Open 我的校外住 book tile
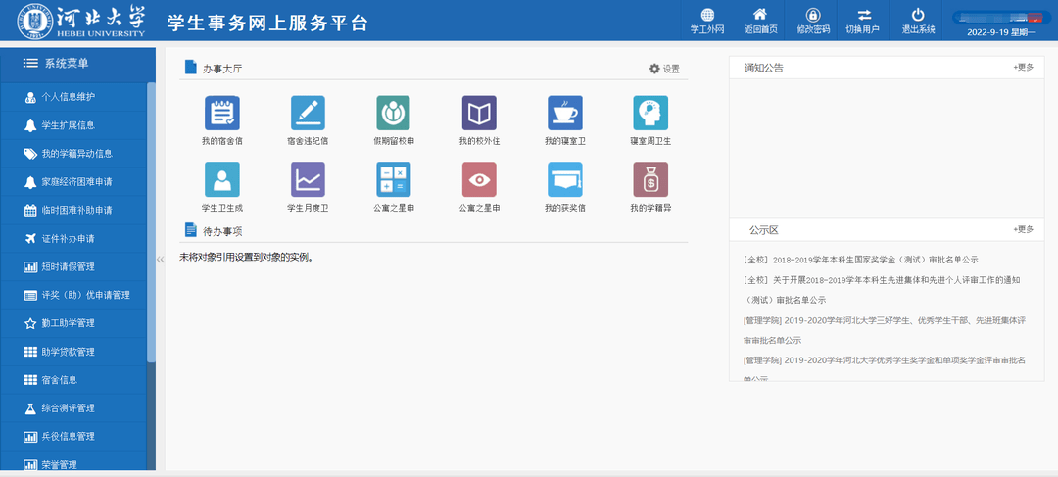 (479, 113)
